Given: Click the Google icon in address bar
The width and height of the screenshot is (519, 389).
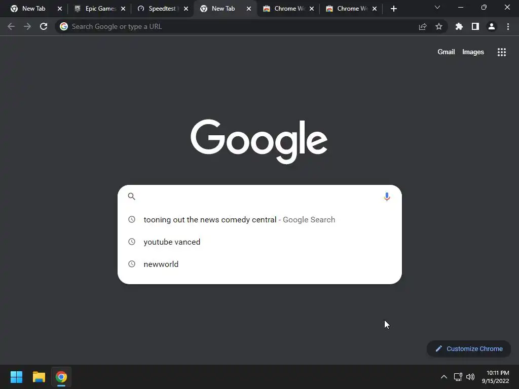Looking at the screenshot, I should click(x=64, y=26).
